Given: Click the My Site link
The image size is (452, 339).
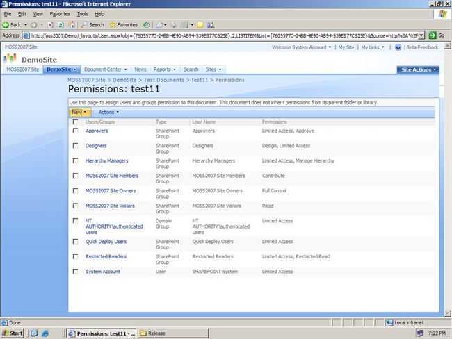Looking at the screenshot, I should click(x=346, y=47).
